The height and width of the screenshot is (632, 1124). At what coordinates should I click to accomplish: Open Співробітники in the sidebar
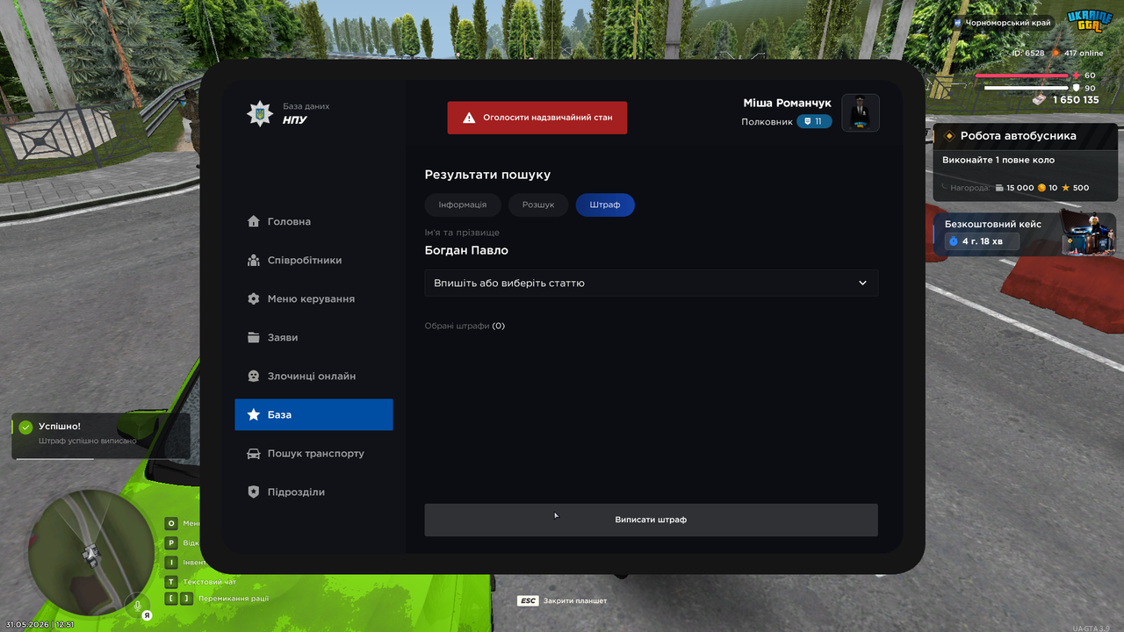click(313, 260)
